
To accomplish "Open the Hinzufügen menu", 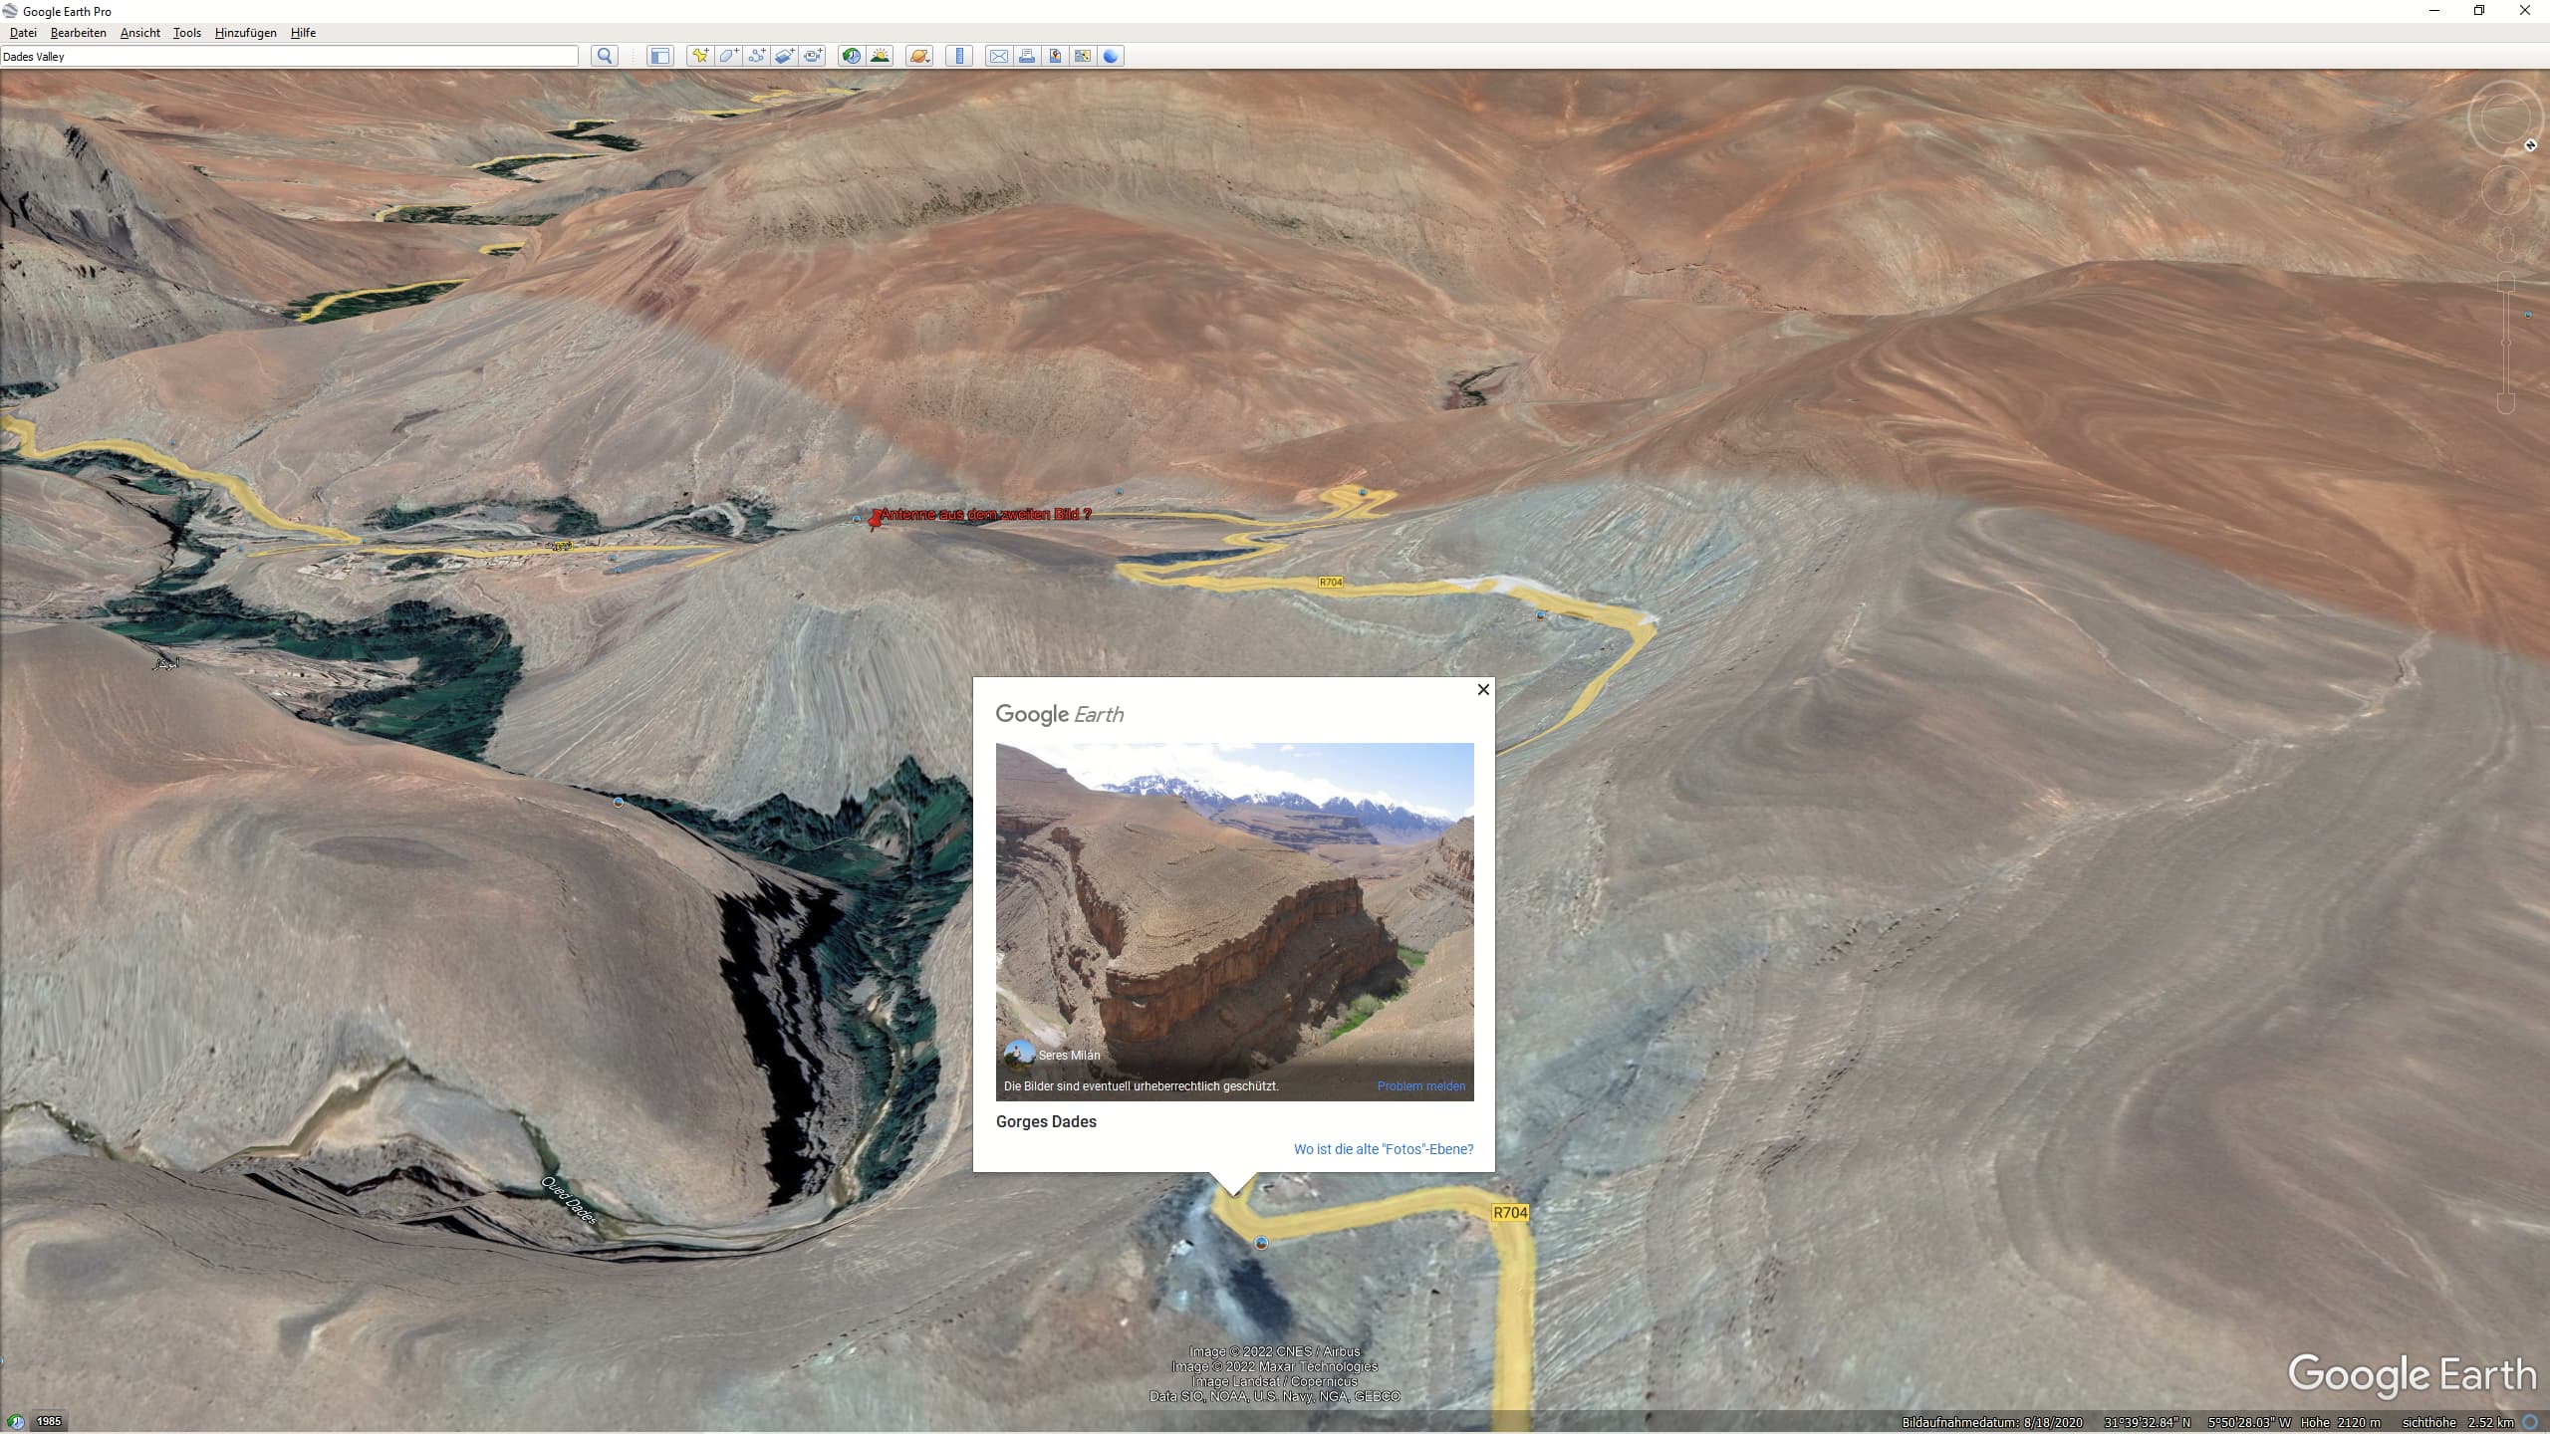I will point(246,33).
